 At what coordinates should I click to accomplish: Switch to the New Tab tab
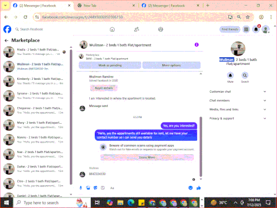point(106,6)
